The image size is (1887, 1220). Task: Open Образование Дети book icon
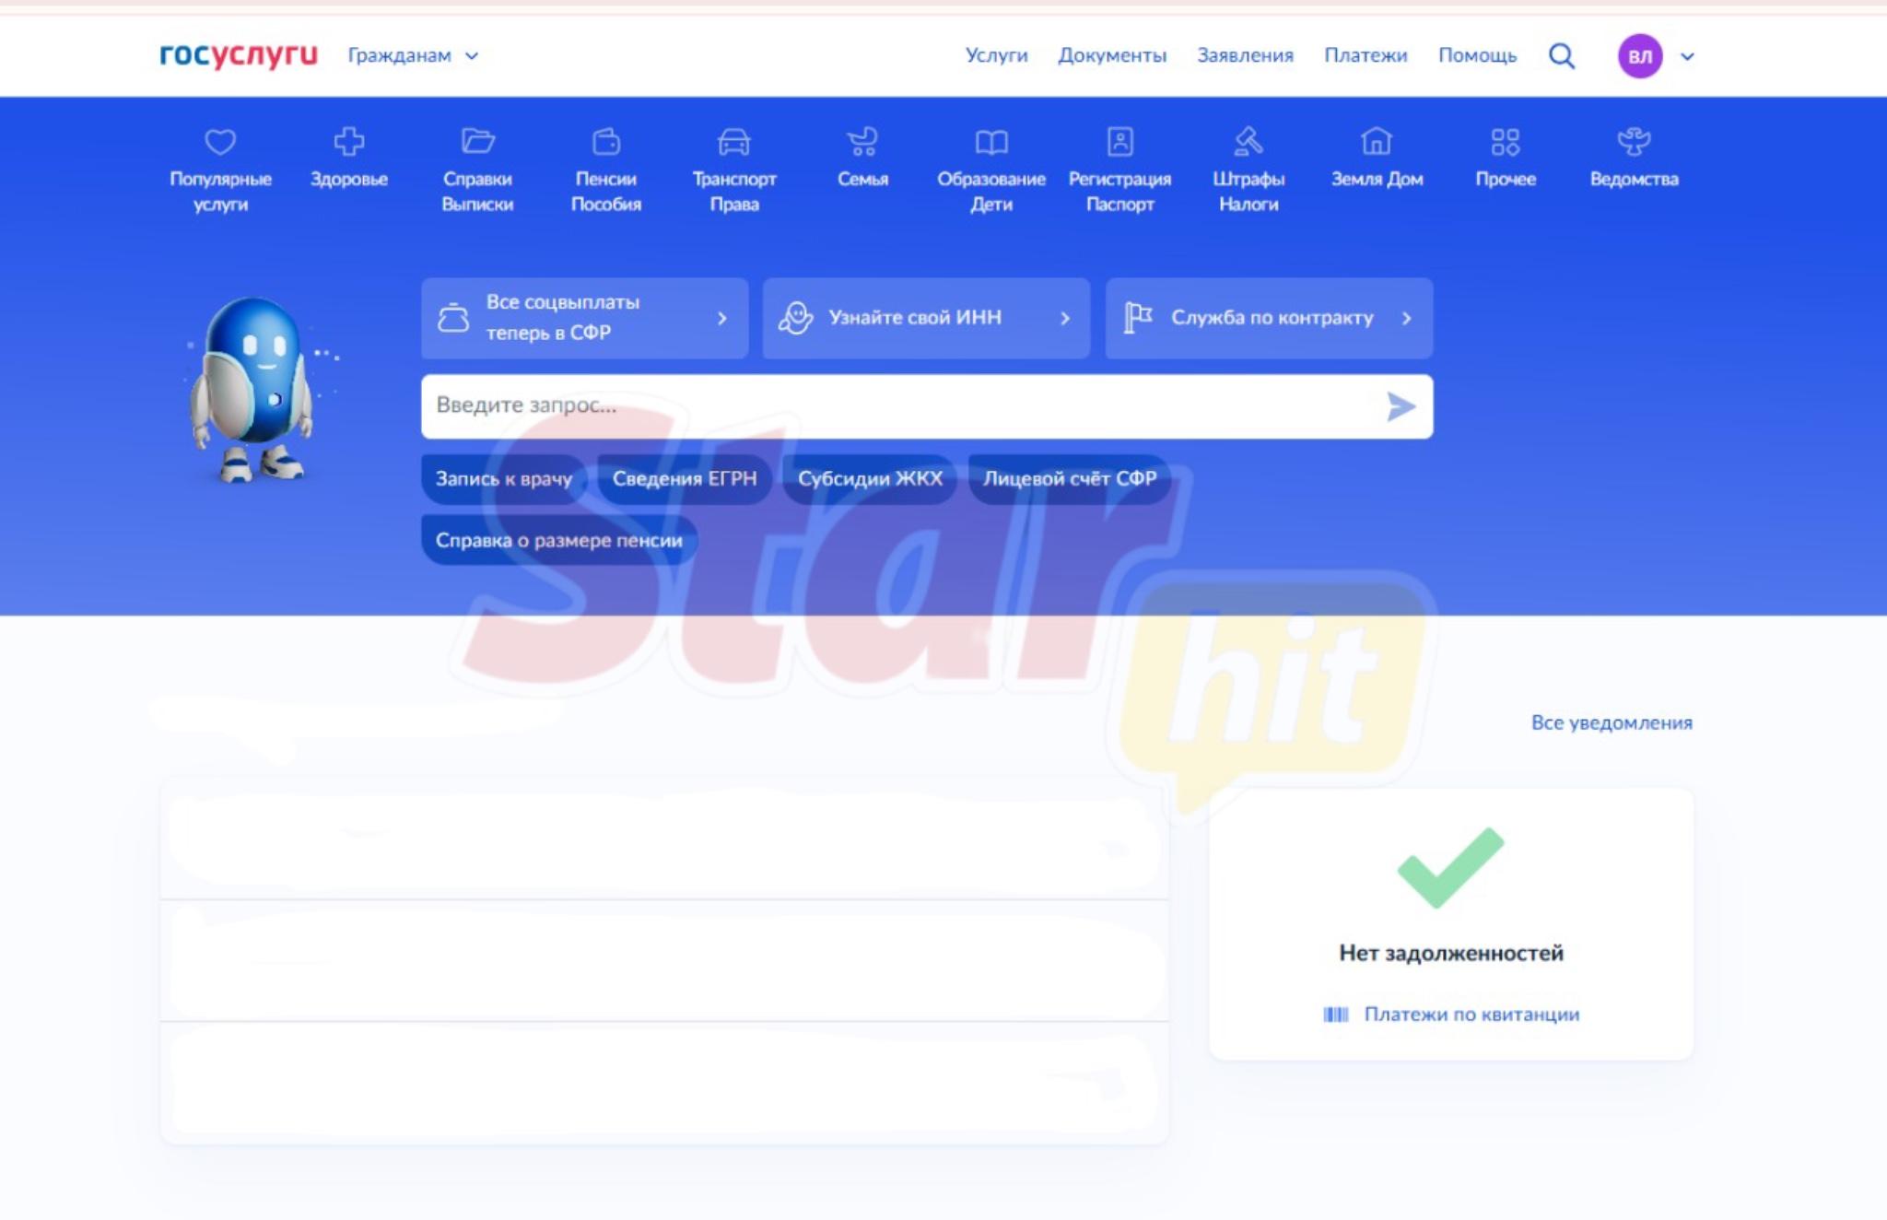click(991, 142)
